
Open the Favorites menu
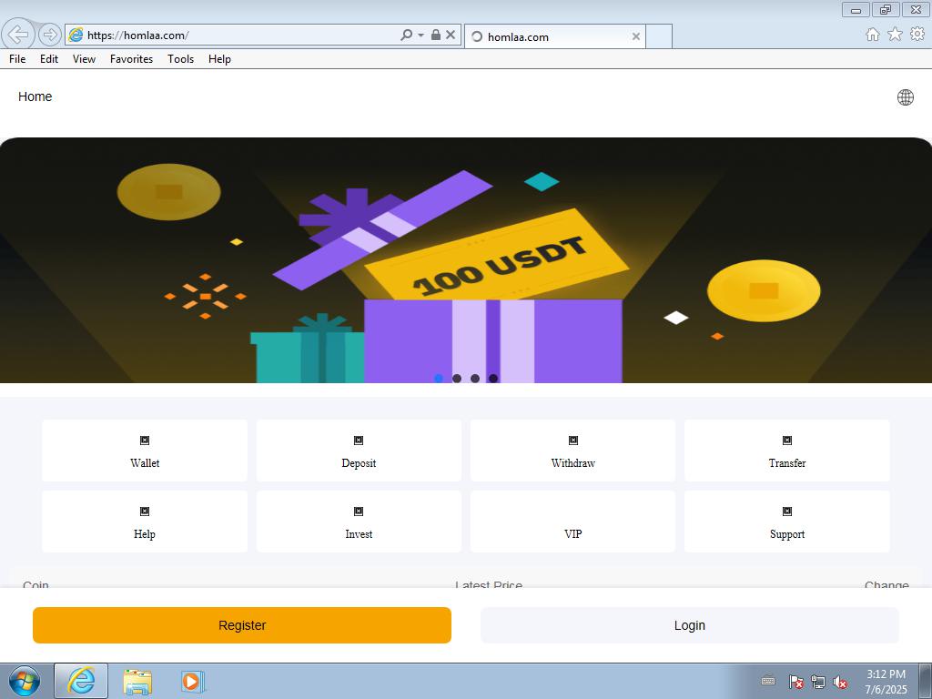pyautogui.click(x=131, y=59)
